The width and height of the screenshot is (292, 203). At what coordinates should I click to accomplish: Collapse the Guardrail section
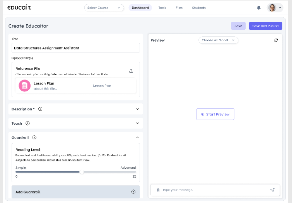[137, 137]
